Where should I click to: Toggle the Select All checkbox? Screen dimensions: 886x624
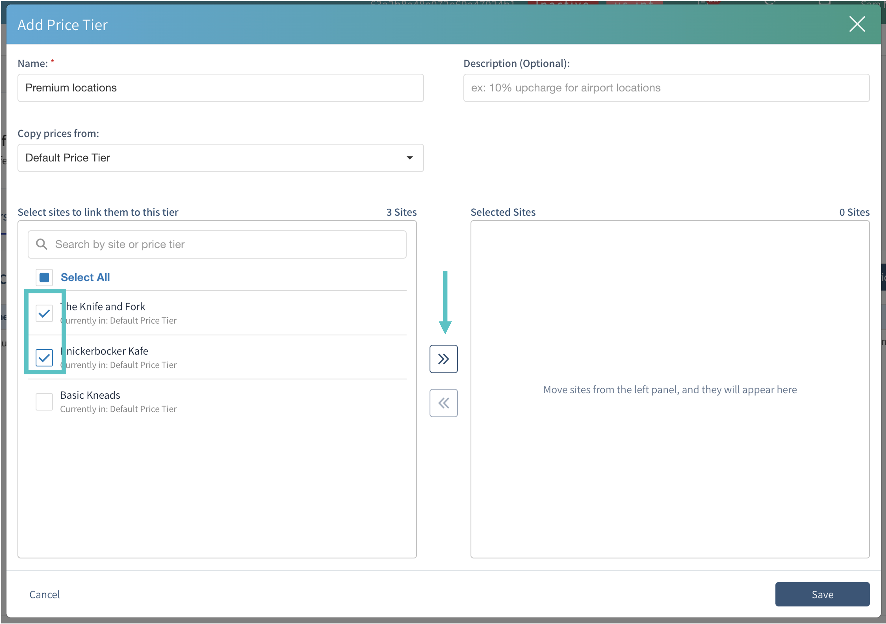tap(44, 277)
